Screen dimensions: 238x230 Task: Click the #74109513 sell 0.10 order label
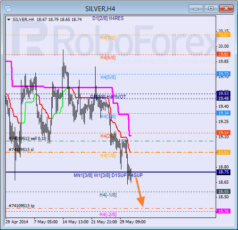coord(27,139)
